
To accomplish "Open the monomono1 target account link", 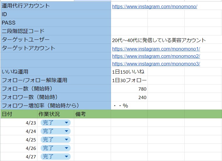I will [x=156, y=49].
